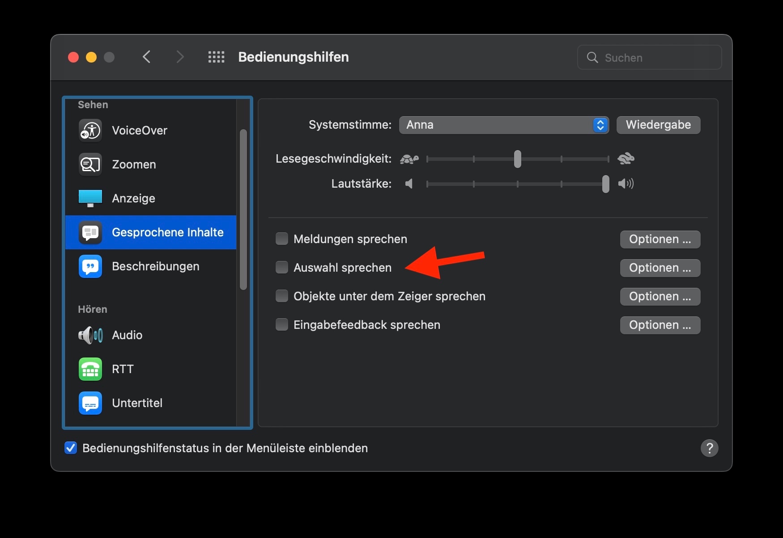Enable Meldungen sprechen checkbox
The height and width of the screenshot is (538, 783).
point(282,239)
